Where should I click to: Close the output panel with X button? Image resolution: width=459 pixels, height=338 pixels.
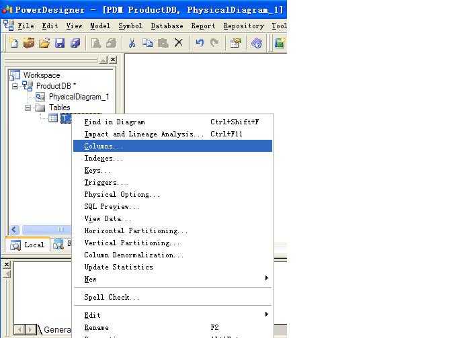(x=7, y=265)
